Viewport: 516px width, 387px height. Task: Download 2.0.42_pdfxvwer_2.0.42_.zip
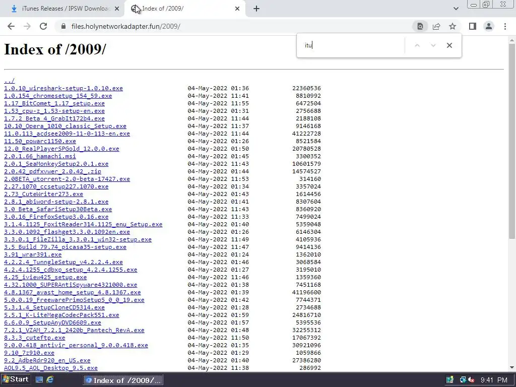pos(52,171)
